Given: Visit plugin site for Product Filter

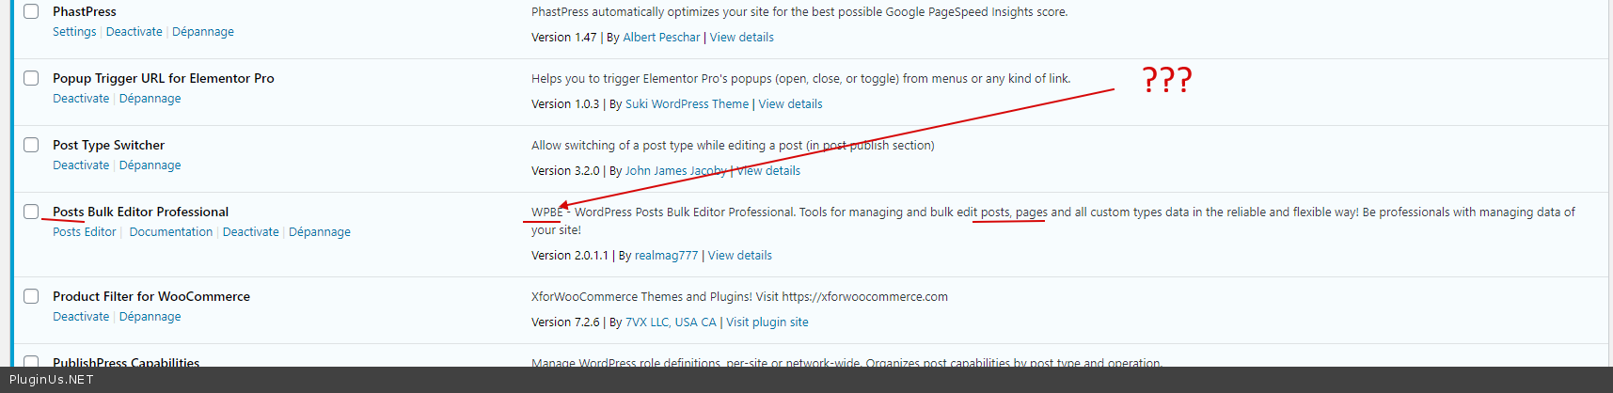Looking at the screenshot, I should coord(767,322).
